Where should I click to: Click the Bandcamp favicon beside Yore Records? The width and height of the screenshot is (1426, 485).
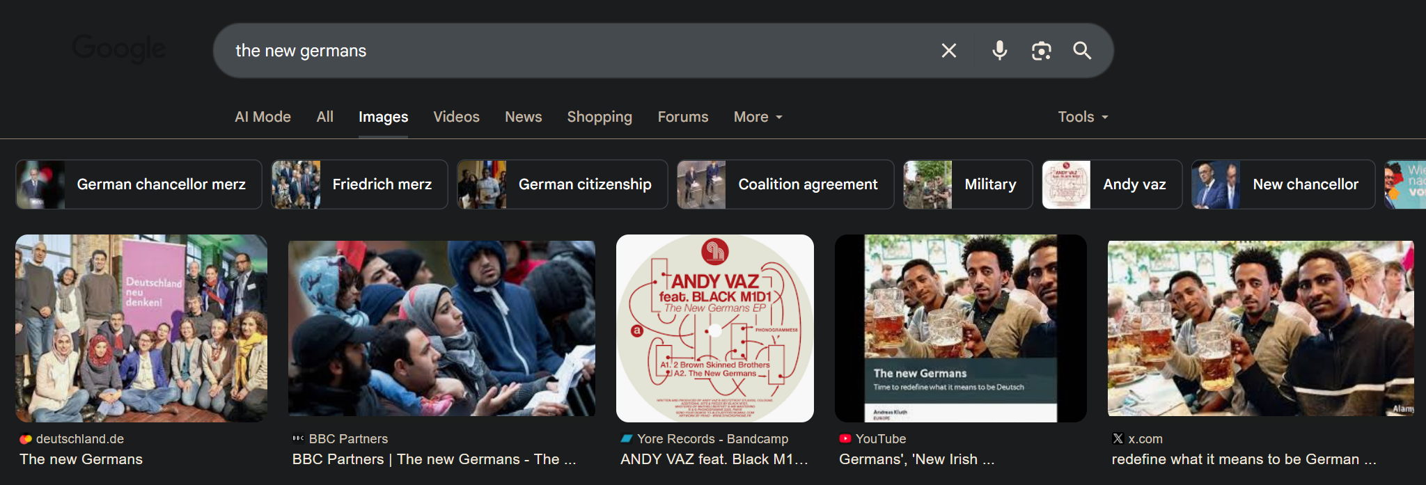tap(627, 439)
